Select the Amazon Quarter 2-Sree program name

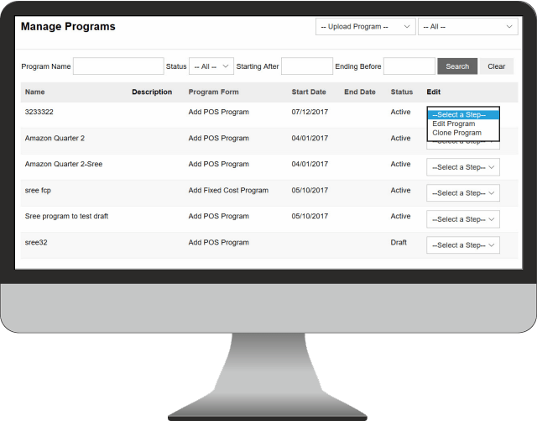coord(64,164)
